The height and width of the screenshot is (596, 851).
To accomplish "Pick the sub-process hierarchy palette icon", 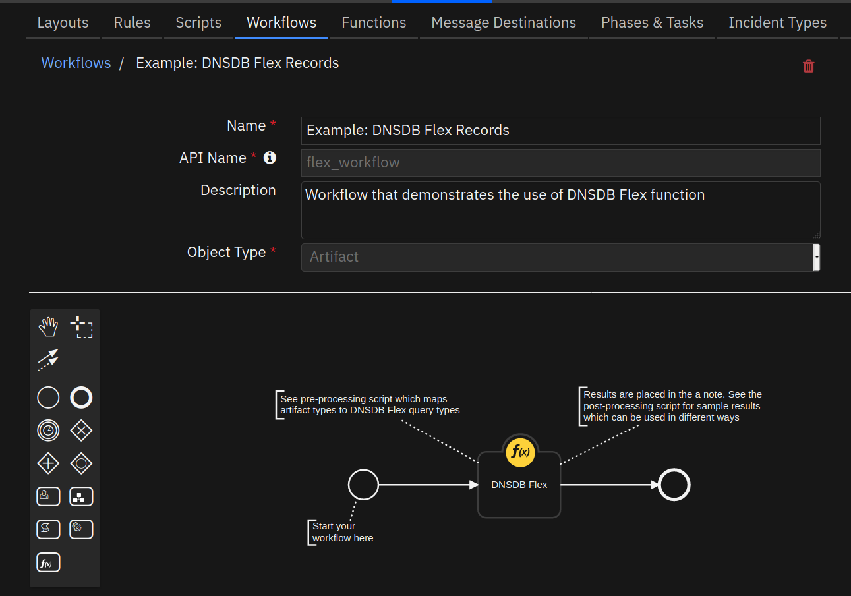I will pos(81,496).
